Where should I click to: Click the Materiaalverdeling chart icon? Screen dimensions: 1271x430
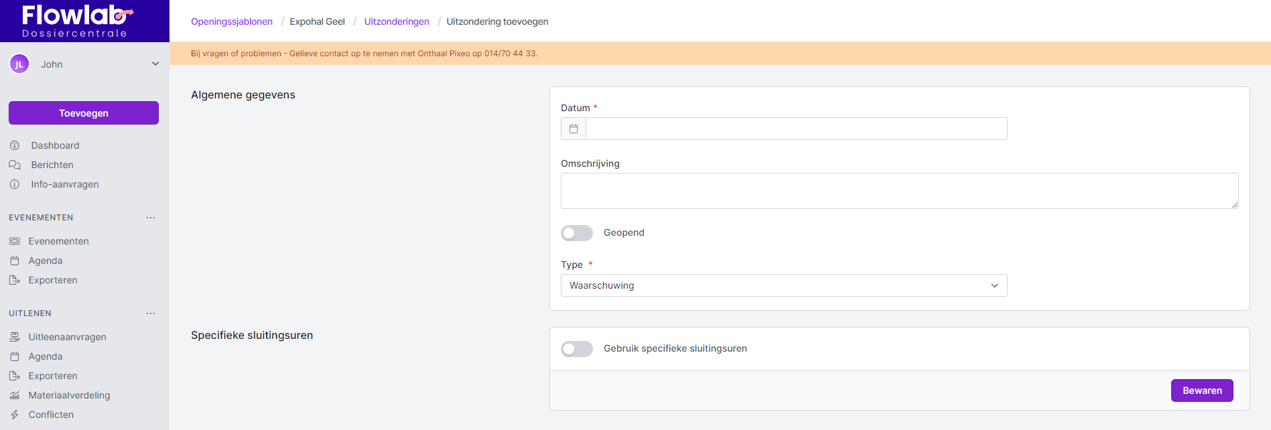tap(15, 395)
